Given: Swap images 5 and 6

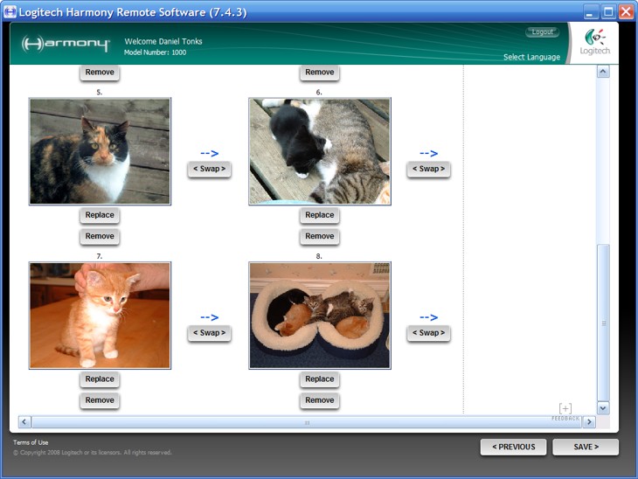Looking at the screenshot, I should (x=209, y=169).
